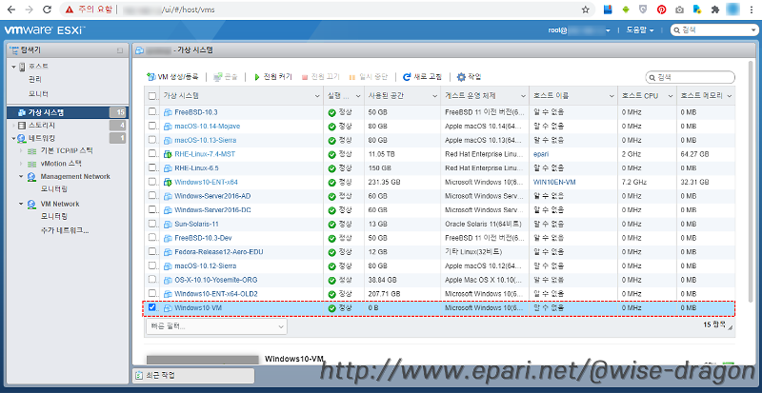Click the VM 생성/등록 button
The width and height of the screenshot is (762, 393).
click(172, 77)
